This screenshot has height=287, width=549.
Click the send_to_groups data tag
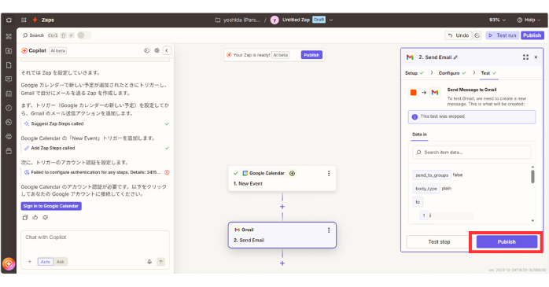click(x=432, y=175)
